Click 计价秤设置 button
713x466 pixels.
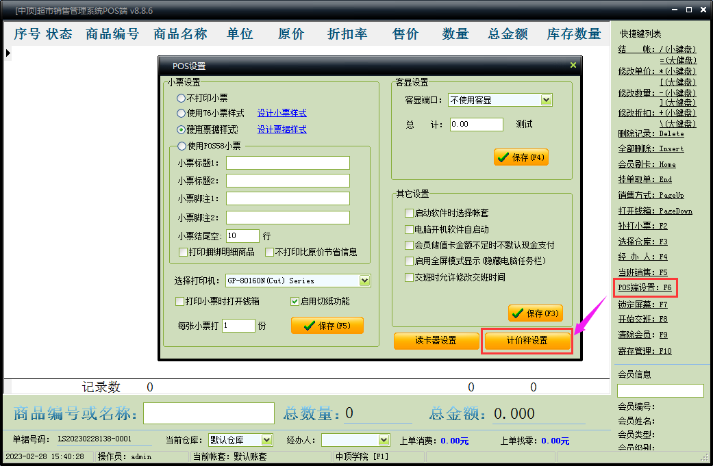(527, 341)
